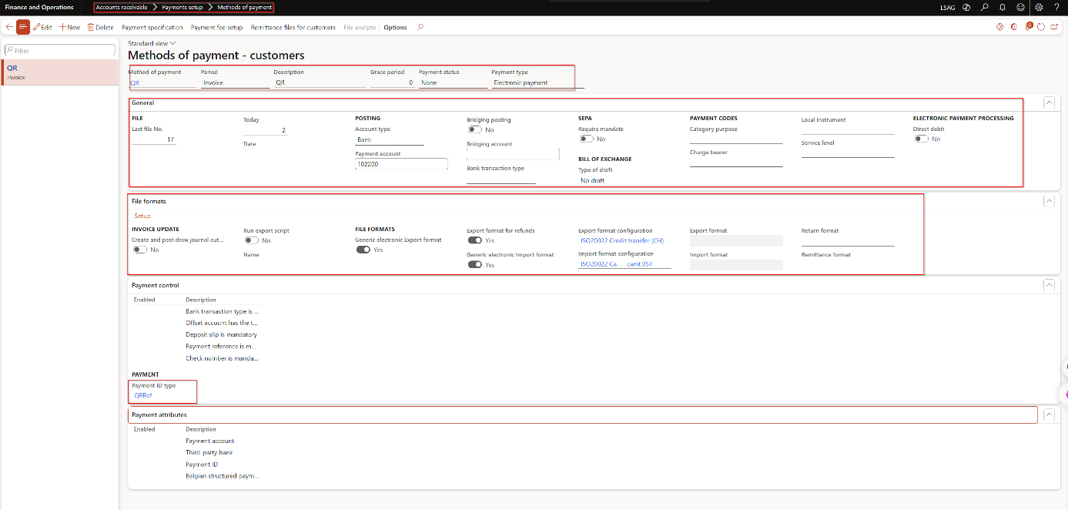The height and width of the screenshot is (510, 1068).
Task: Open the feedback smiley icon
Action: pos(1021,7)
